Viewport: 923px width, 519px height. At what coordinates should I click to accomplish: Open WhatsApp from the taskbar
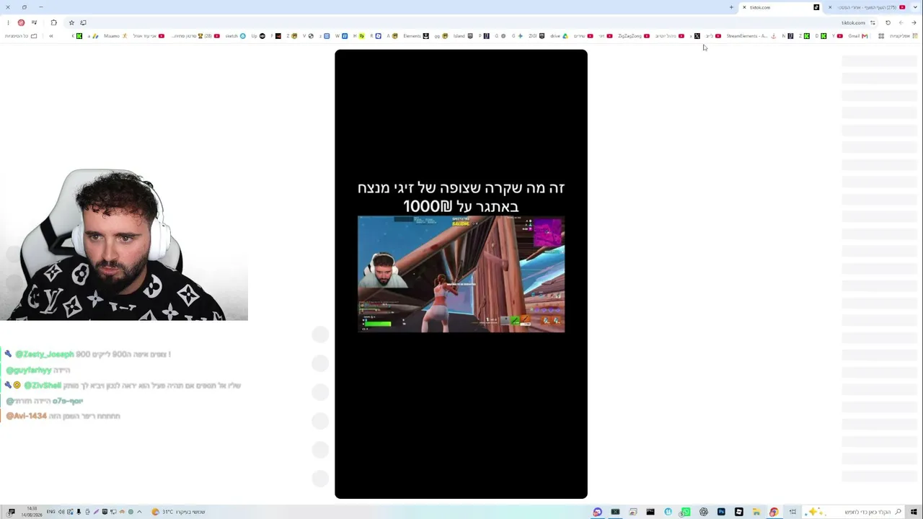[x=686, y=512]
